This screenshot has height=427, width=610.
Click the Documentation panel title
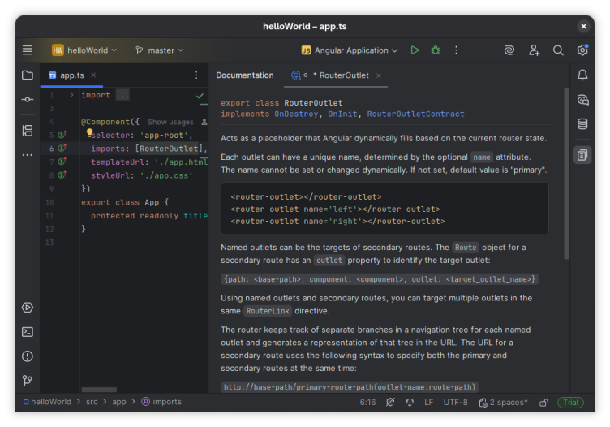pyautogui.click(x=245, y=75)
